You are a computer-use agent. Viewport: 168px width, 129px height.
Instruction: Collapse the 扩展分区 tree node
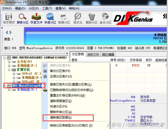click(x=9, y=70)
